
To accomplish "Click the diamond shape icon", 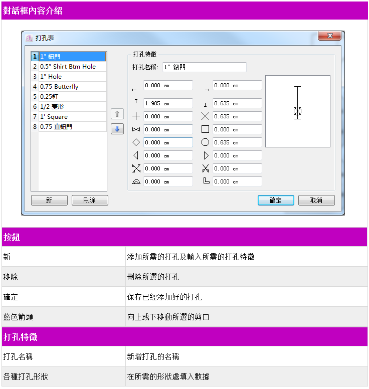I will pyautogui.click(x=136, y=142).
